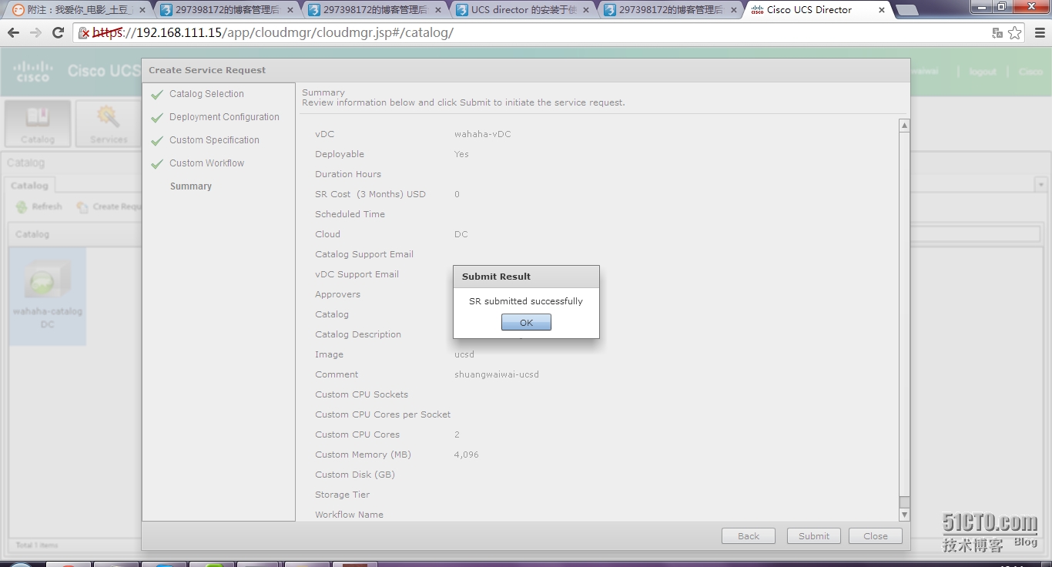Click the Comment value shuangwaiwai-ucsd
This screenshot has height=567, width=1052.
497,374
